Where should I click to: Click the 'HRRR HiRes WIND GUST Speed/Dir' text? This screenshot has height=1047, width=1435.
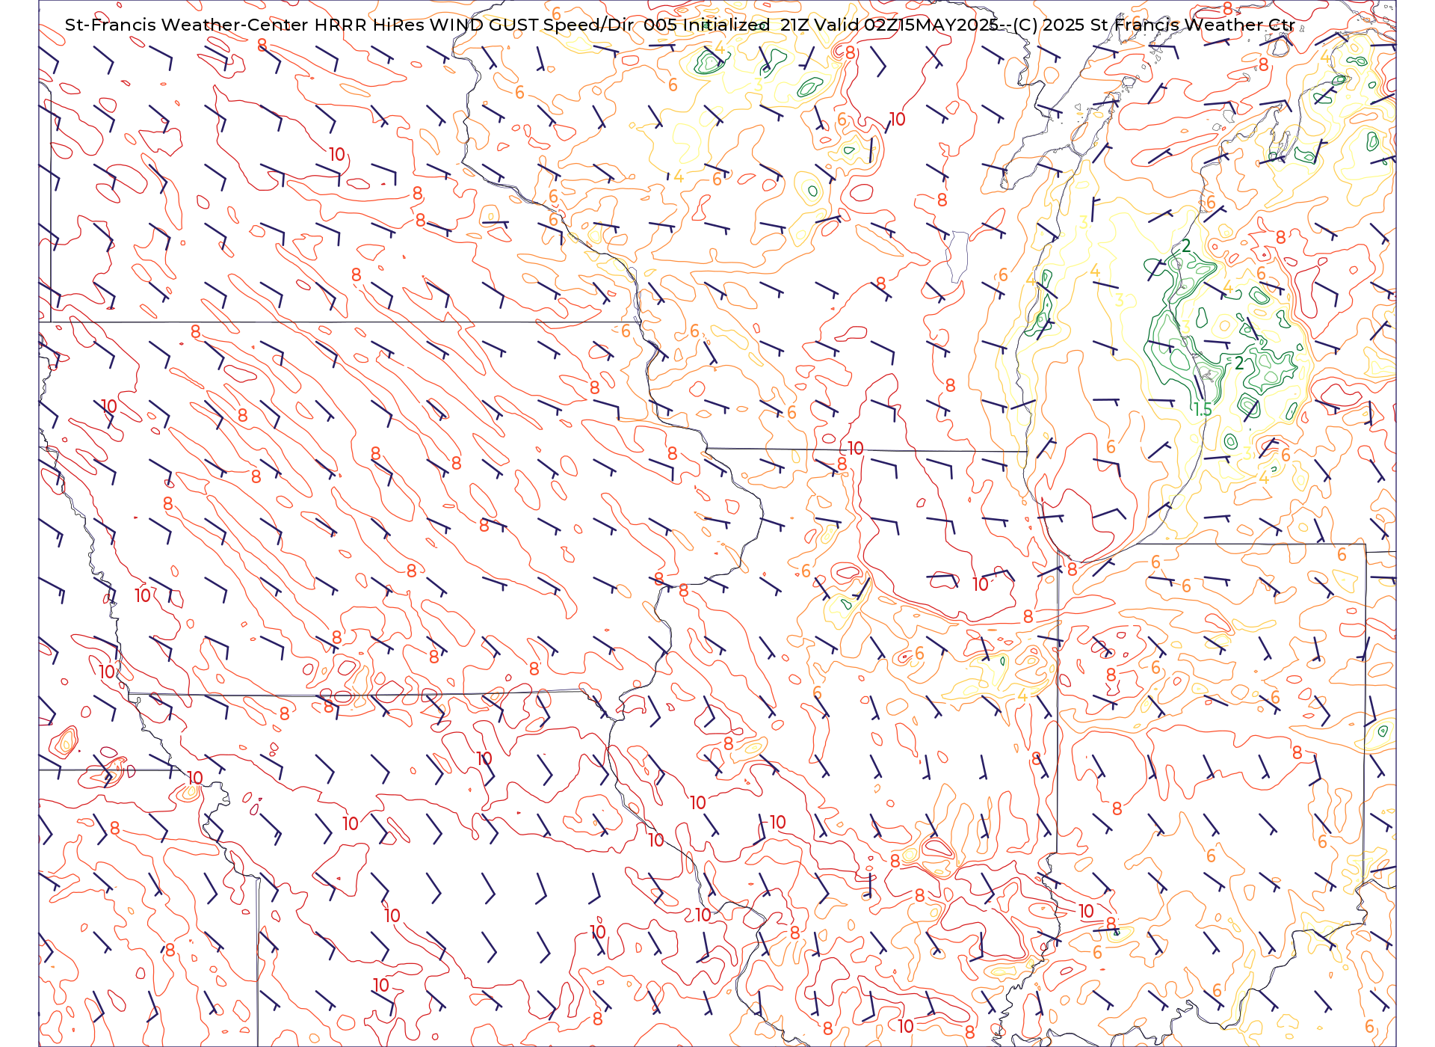click(474, 25)
